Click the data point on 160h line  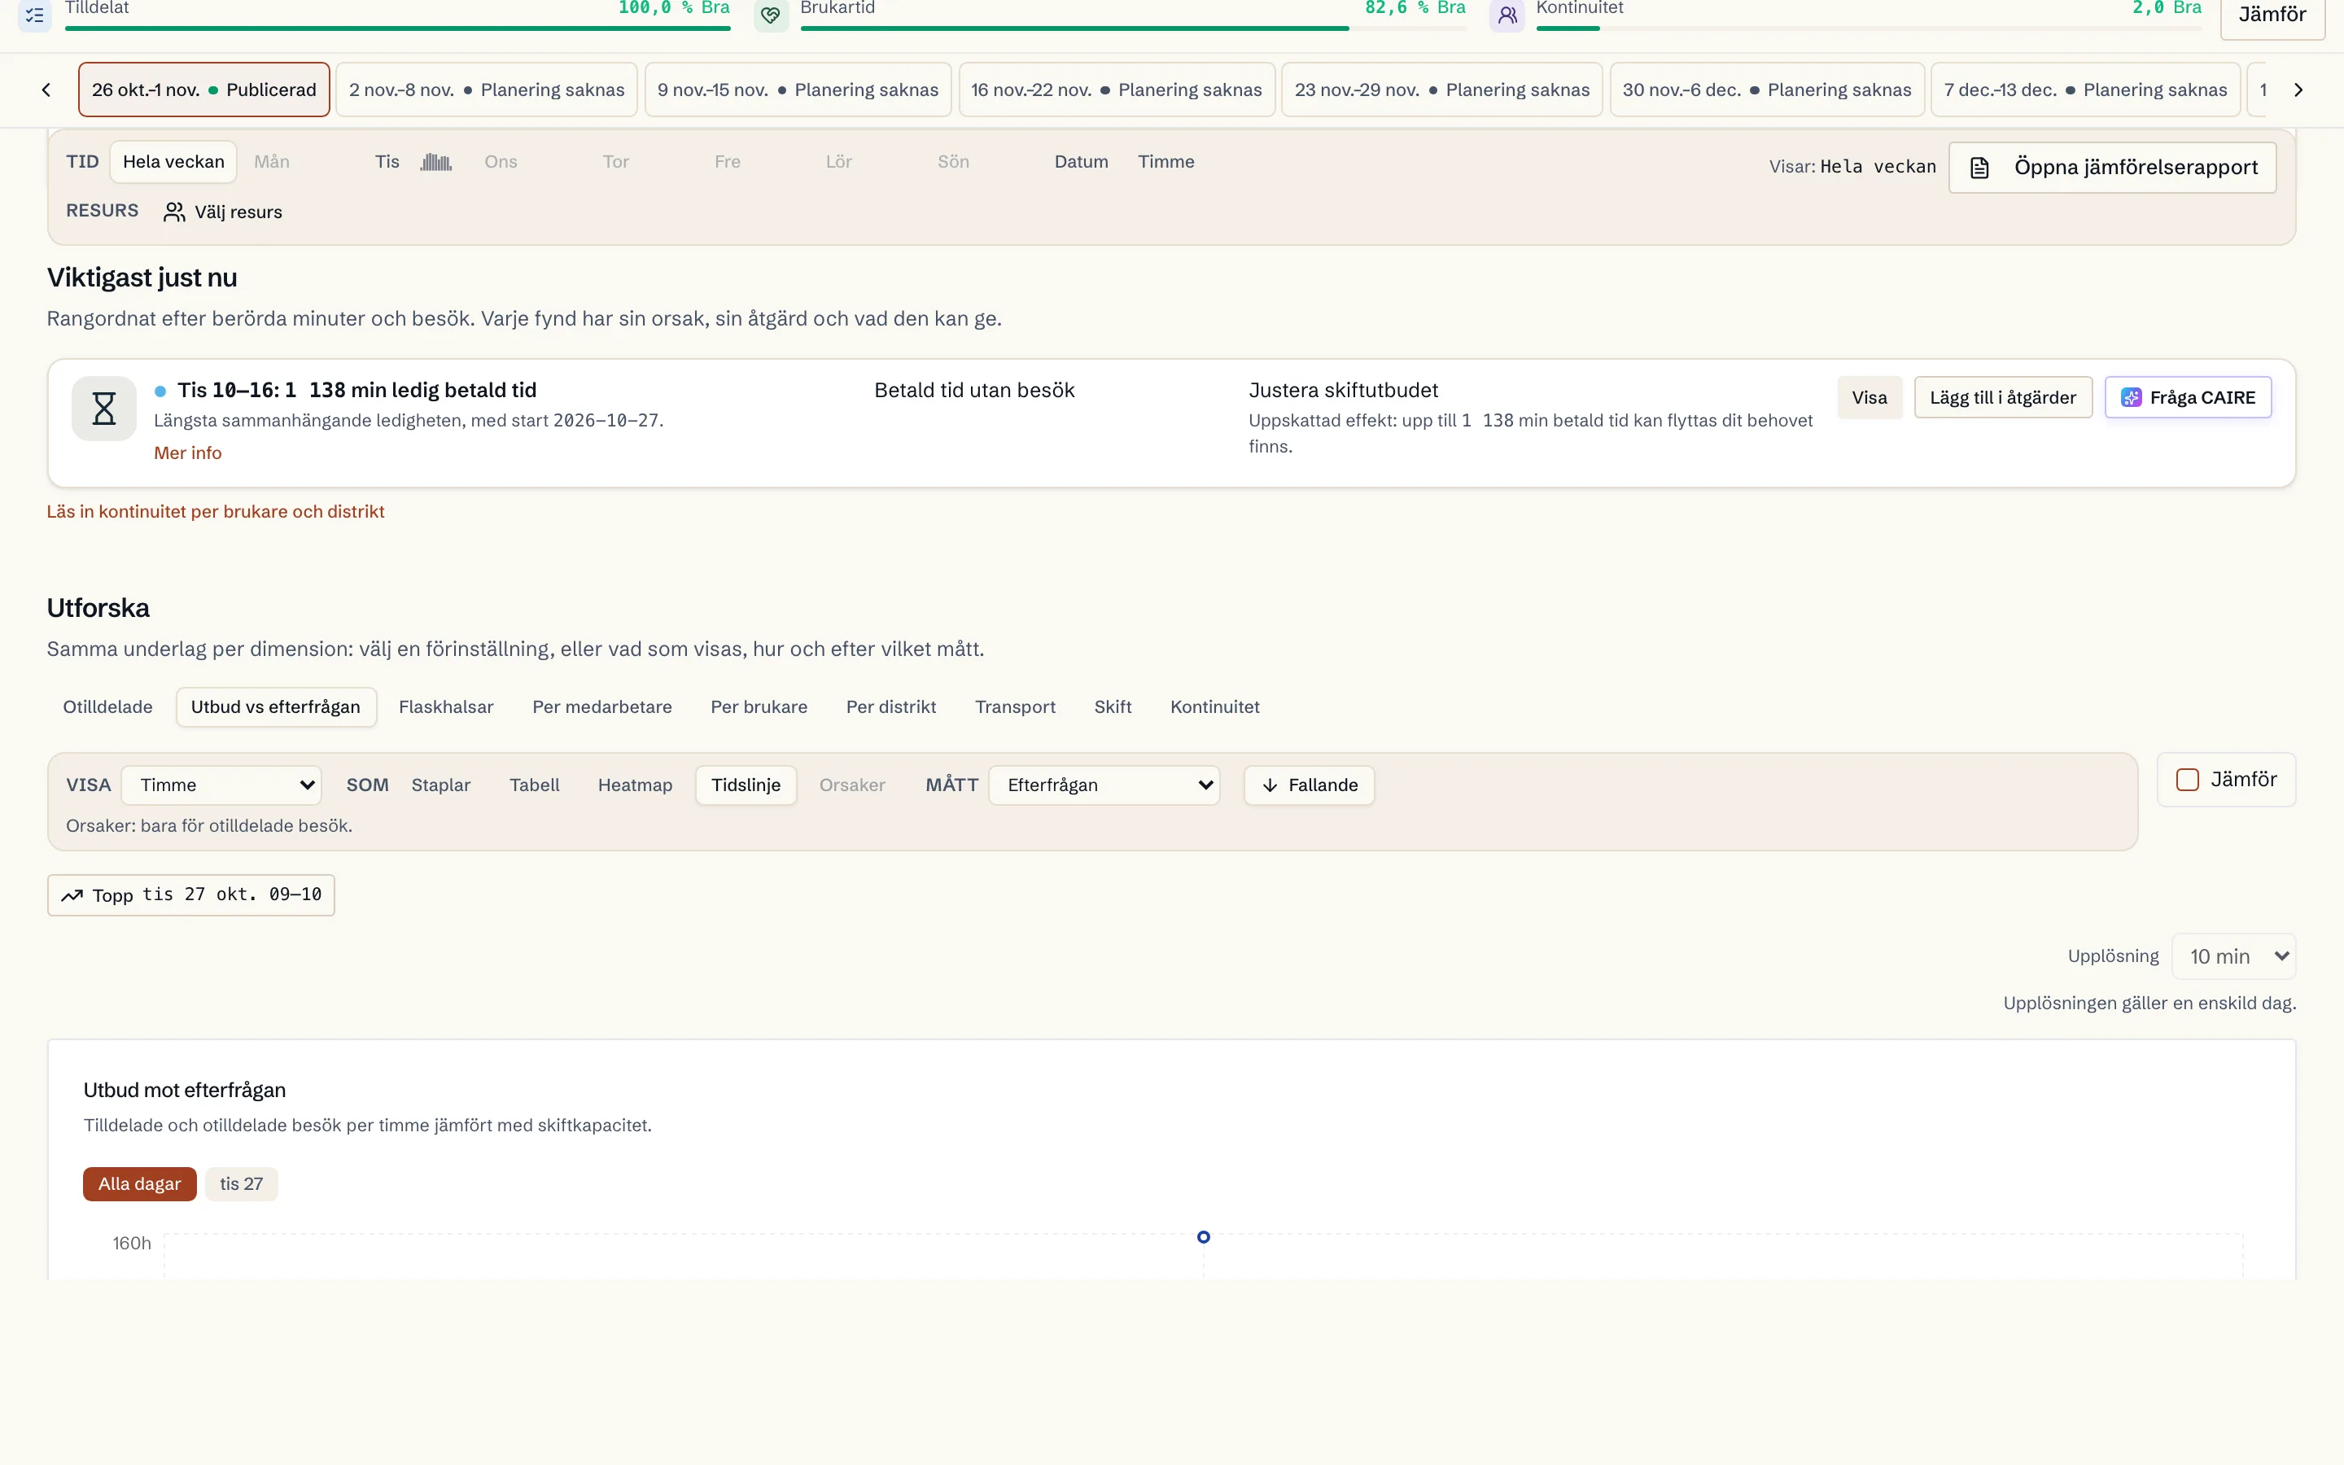click(x=1203, y=1237)
